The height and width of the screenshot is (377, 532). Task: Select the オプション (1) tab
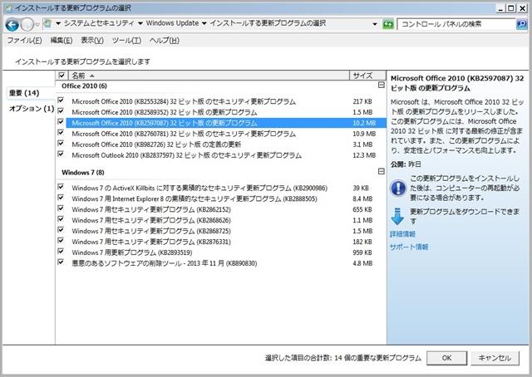[x=32, y=109]
